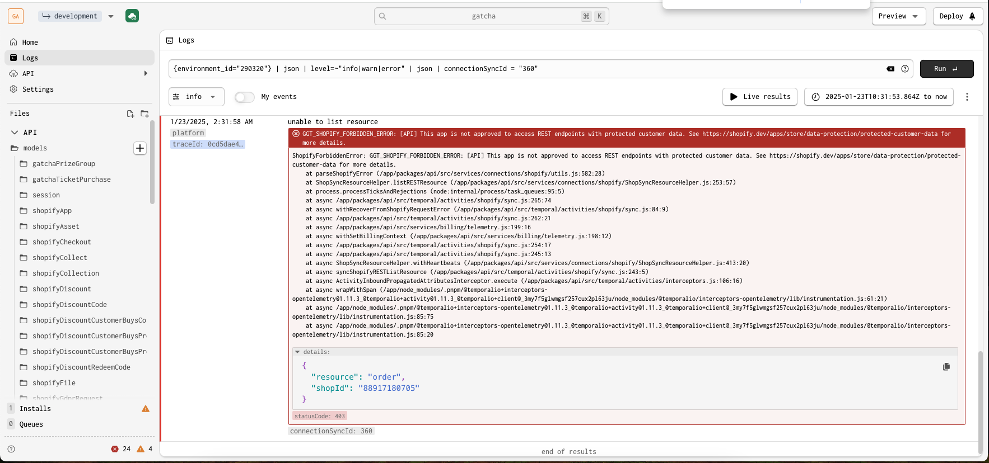
Task: Run the log query
Action: (x=946, y=69)
